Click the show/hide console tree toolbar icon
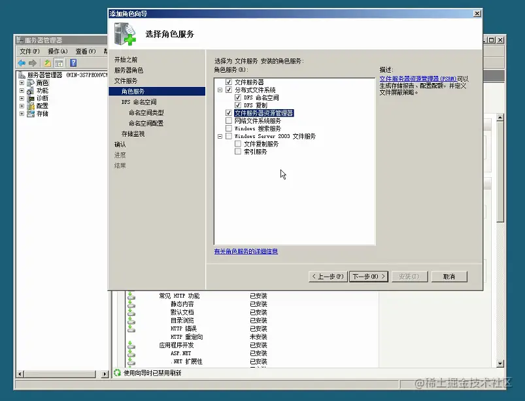This screenshot has width=525, height=401. tap(59, 63)
